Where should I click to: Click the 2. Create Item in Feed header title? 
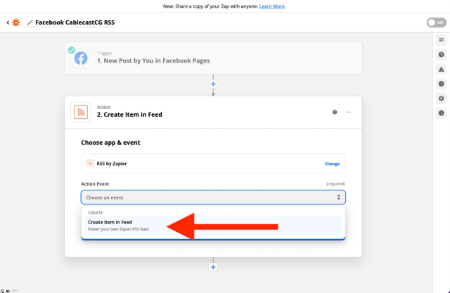[129, 115]
